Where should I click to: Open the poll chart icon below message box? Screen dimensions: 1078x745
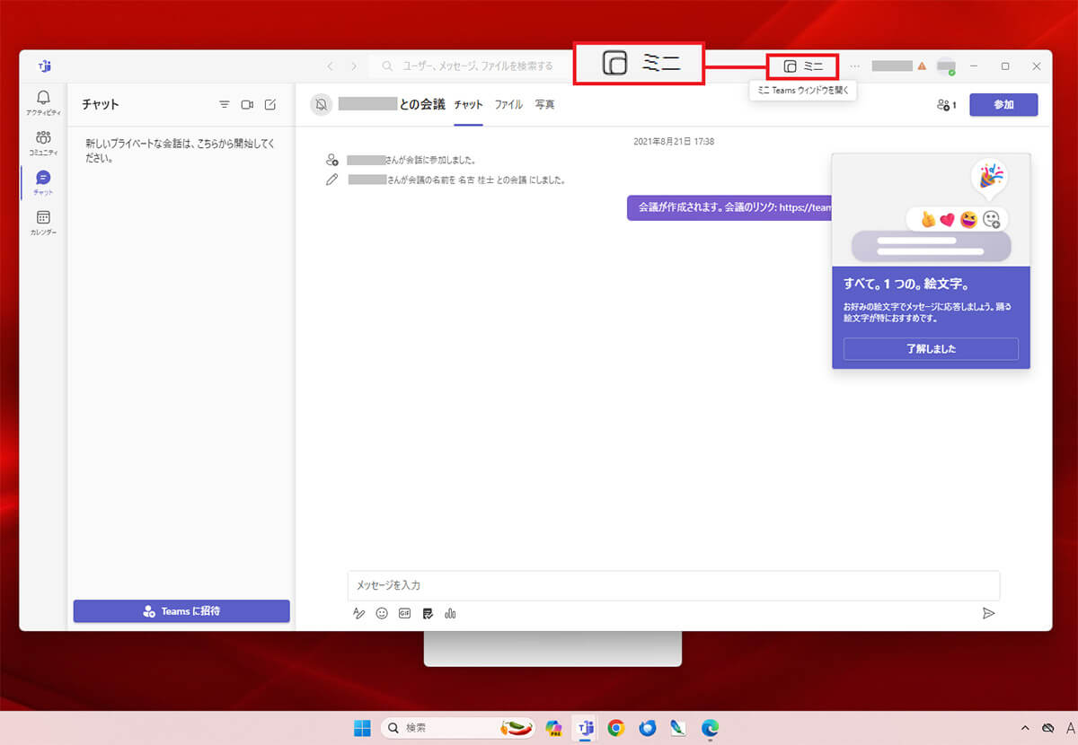(450, 614)
